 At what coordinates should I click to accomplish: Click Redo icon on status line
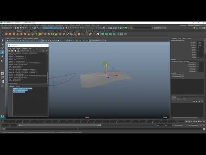click(x=26, y=28)
